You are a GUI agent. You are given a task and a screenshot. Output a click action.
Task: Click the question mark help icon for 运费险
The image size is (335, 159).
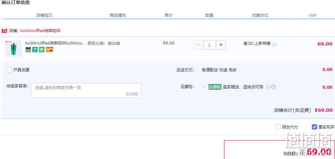coord(274,87)
